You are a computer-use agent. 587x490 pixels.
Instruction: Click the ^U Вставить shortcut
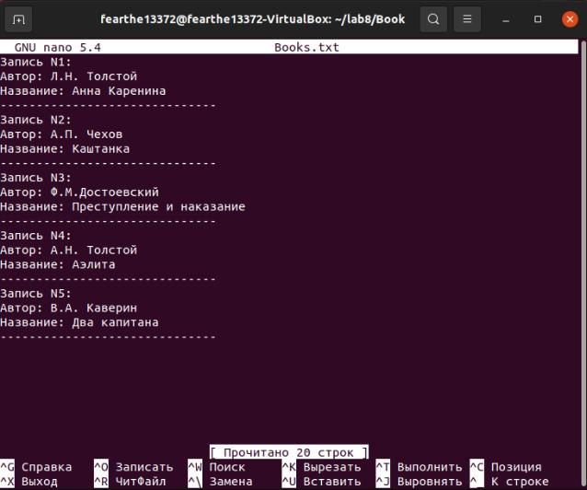322,482
